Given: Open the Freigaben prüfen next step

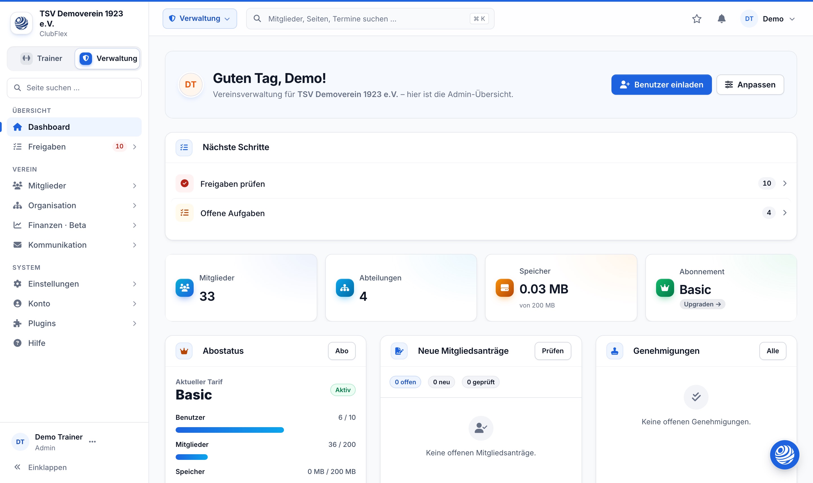Looking at the screenshot, I should coord(480,184).
